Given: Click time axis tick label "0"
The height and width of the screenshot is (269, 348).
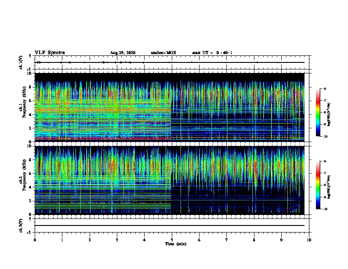Looking at the screenshot, I should (x=35, y=240).
